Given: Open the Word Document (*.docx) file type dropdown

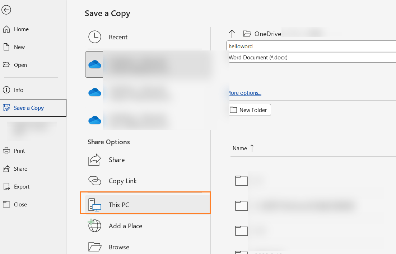Looking at the screenshot, I should pyautogui.click(x=312, y=57).
